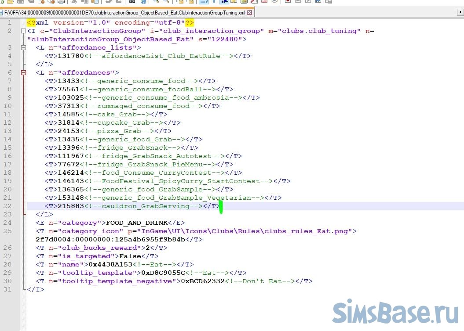Close the ClubInteractionGroupTuning.xml tab

[250, 13]
